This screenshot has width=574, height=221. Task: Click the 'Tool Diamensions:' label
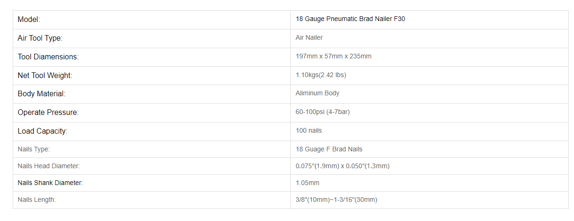(x=48, y=57)
